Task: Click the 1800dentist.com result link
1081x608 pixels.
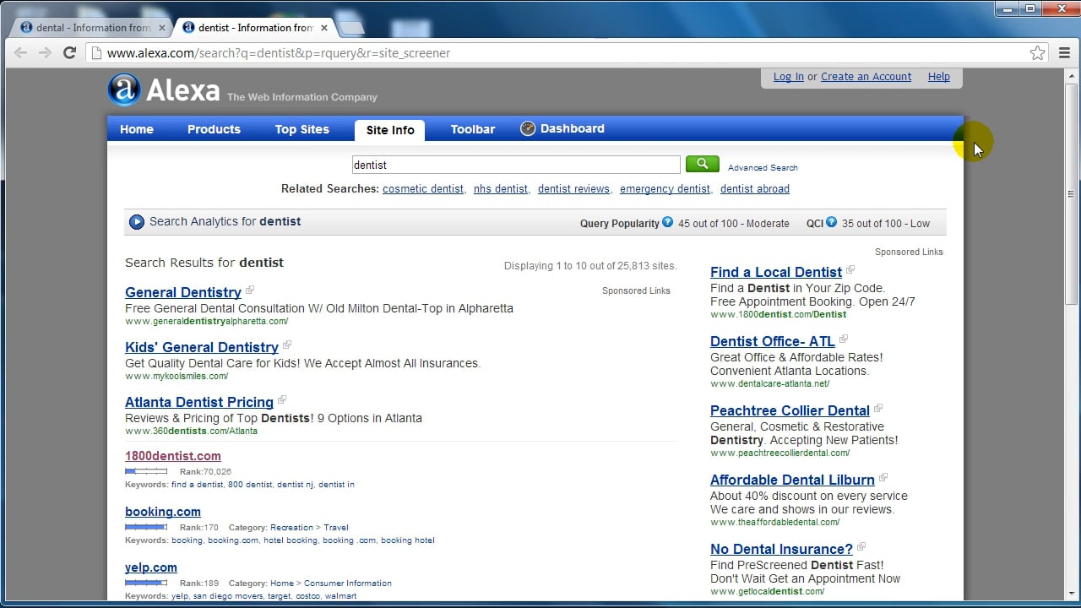Action: 173,456
